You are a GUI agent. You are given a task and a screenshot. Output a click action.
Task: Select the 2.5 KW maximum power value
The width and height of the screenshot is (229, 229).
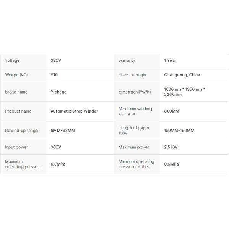tap(171, 147)
